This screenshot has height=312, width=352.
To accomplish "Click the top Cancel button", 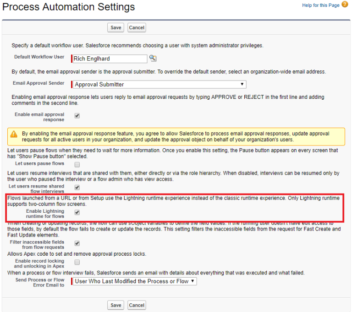I will tap(137, 27).
